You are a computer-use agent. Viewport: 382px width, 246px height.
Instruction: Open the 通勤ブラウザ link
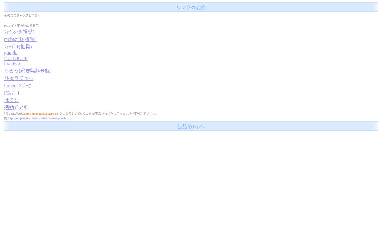16,108
